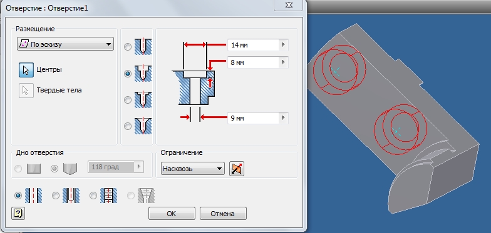
Task: Select the clearance hole radio option
Action: (x=55, y=196)
